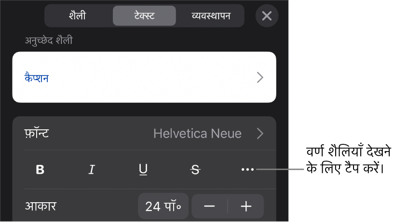This screenshot has height=222, width=395.
Task: Increase font size with plus button
Action: pos(246,207)
